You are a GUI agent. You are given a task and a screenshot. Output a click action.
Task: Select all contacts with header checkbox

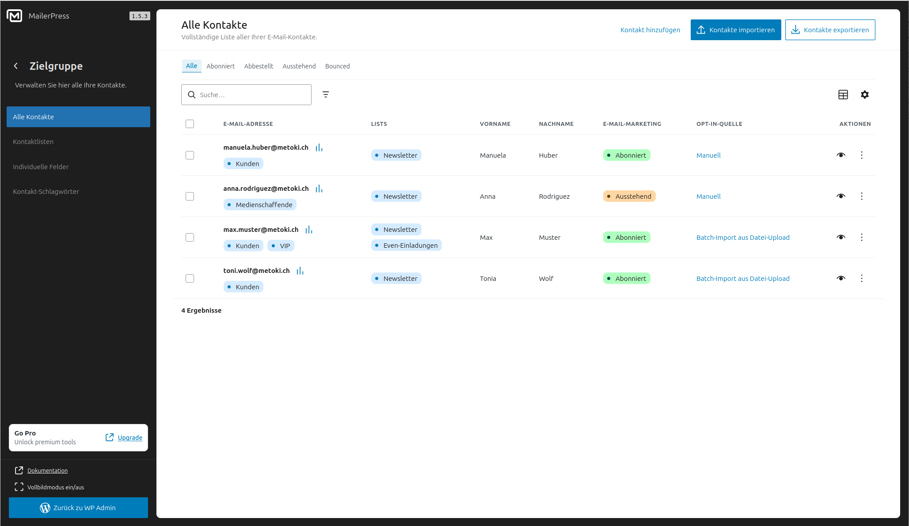pos(190,124)
